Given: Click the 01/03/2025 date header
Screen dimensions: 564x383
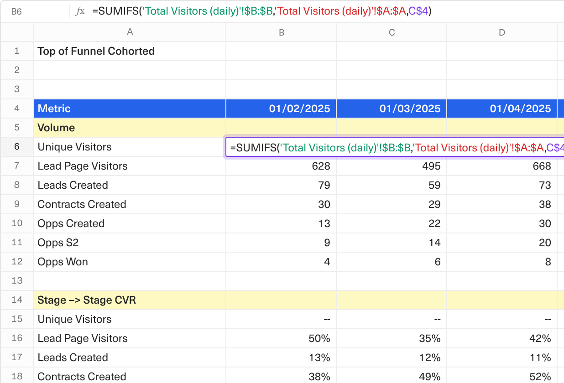Looking at the screenshot, I should pos(392,109).
